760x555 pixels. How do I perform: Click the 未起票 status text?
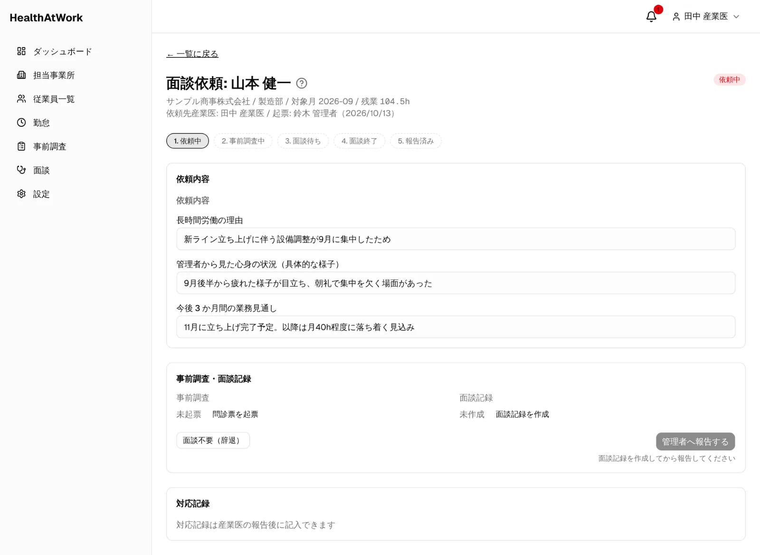(x=189, y=414)
